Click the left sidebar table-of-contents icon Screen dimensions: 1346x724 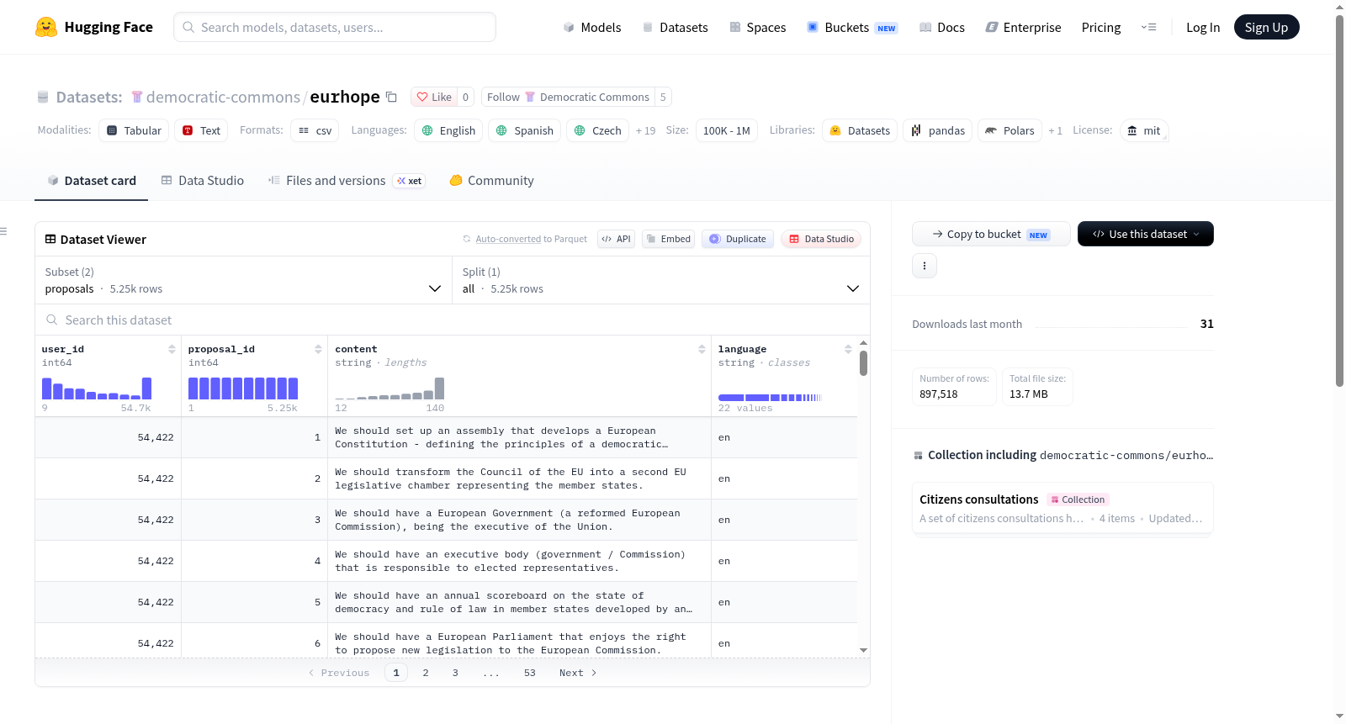[3, 231]
